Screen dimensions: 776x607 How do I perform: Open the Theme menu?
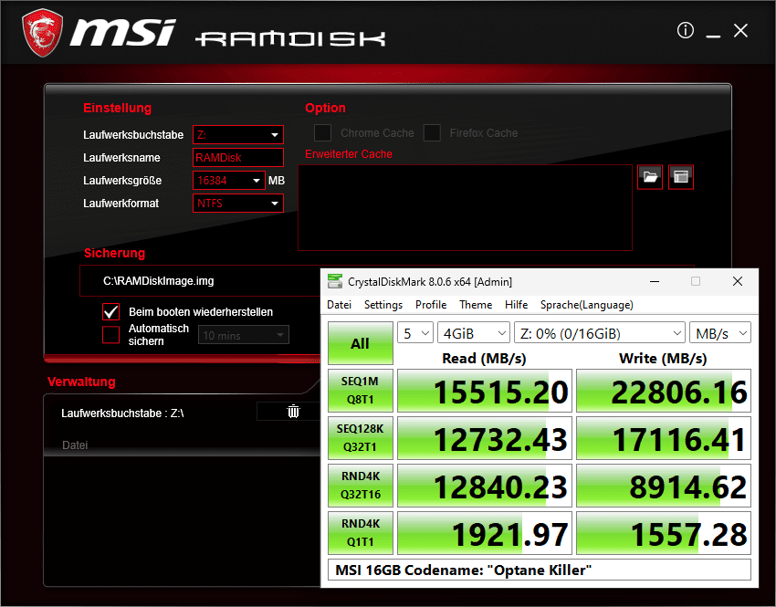click(x=476, y=305)
